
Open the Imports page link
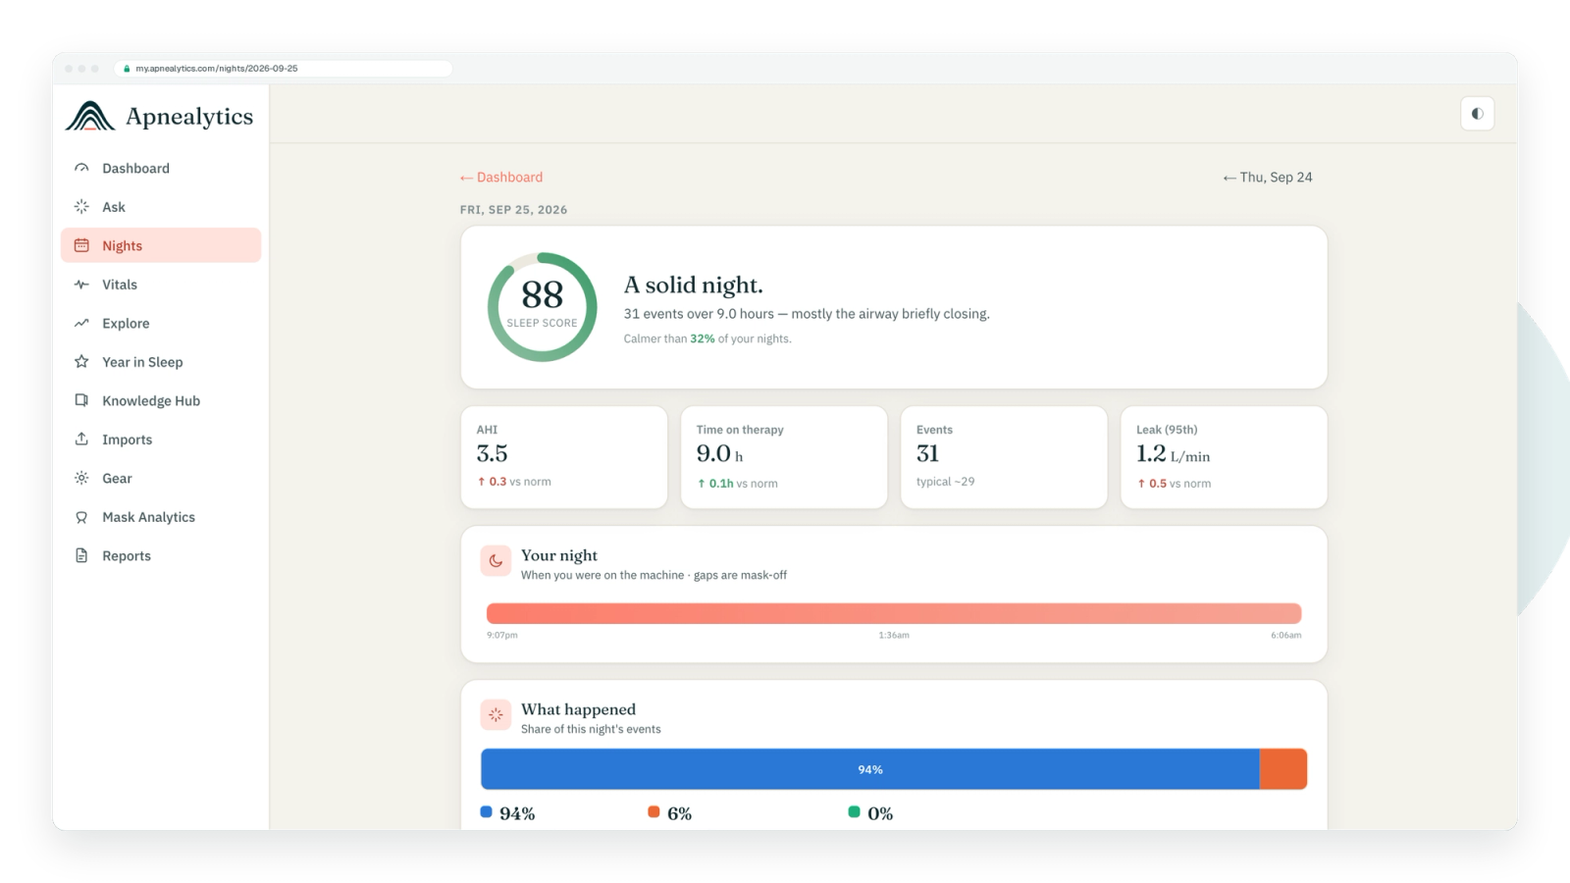(x=161, y=440)
